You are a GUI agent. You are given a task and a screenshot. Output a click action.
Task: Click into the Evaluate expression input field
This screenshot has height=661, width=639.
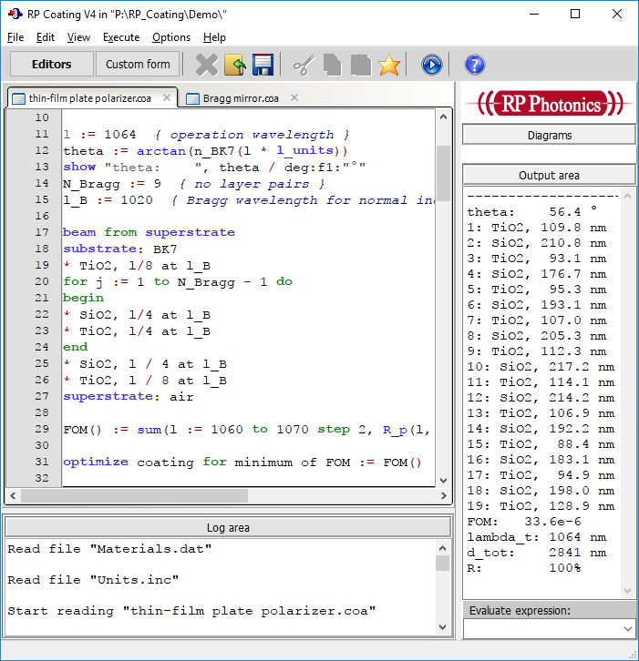click(542, 629)
